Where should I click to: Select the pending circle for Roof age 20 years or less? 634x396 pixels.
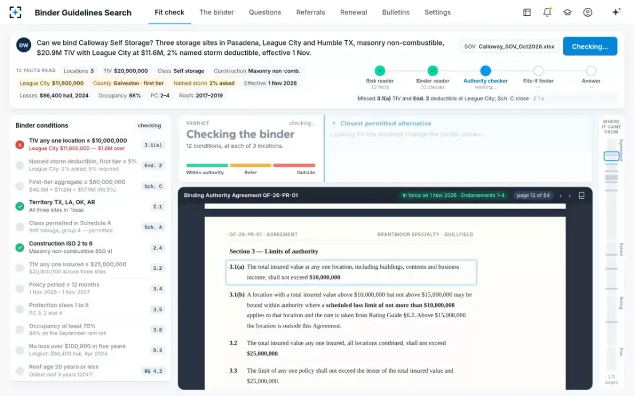click(x=20, y=371)
